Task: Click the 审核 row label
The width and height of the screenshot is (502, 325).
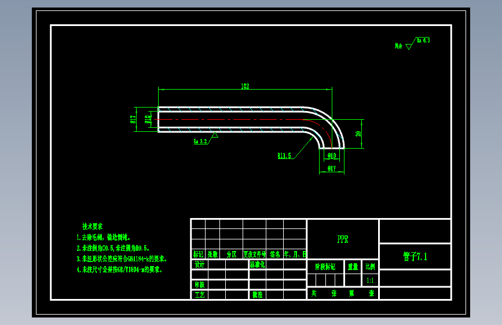Action: (199, 285)
